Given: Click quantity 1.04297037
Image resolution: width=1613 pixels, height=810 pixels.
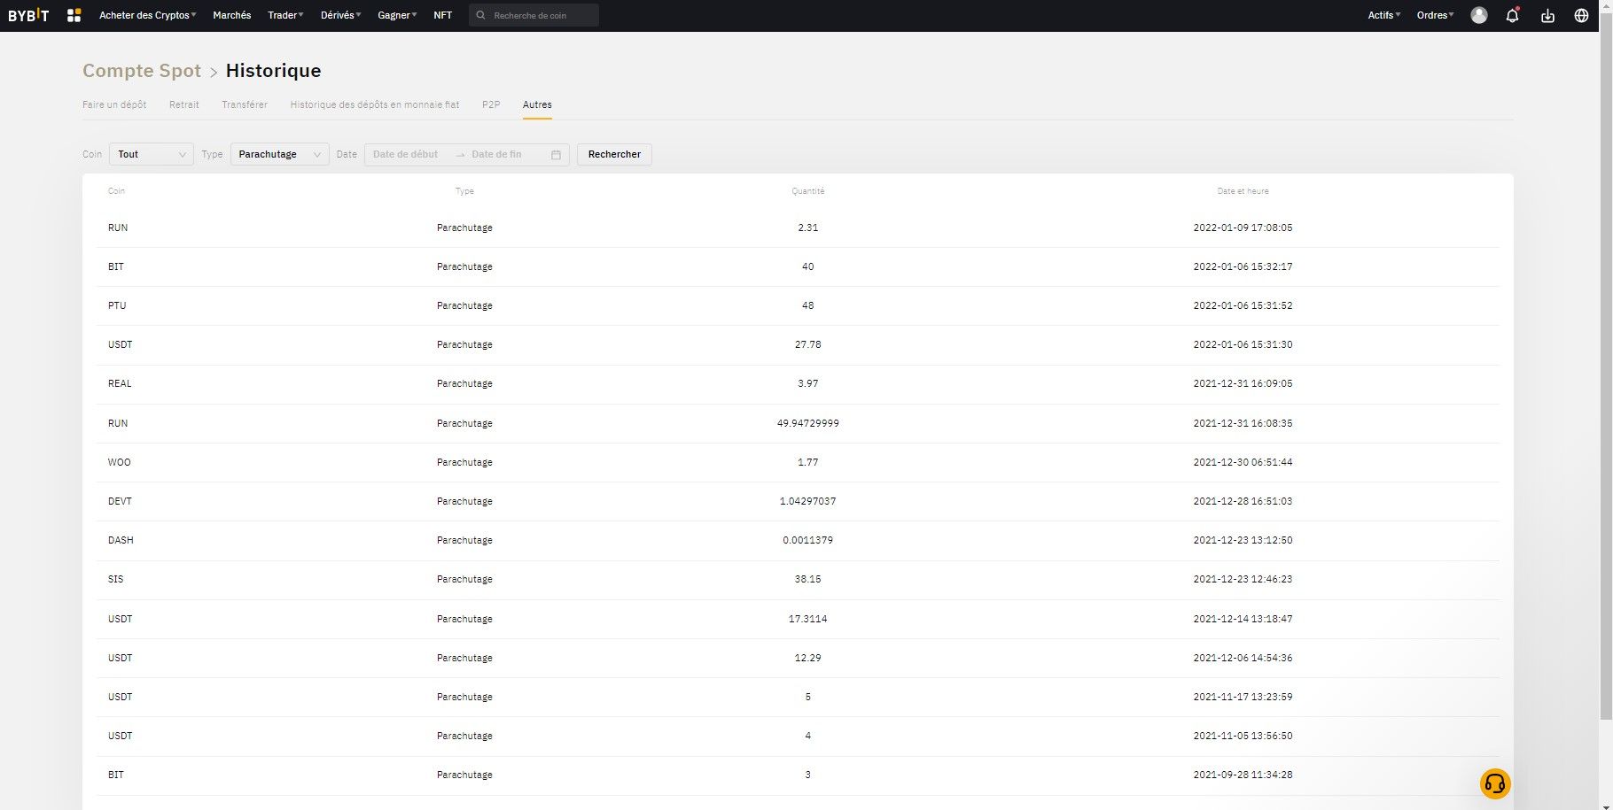Looking at the screenshot, I should tap(808, 501).
